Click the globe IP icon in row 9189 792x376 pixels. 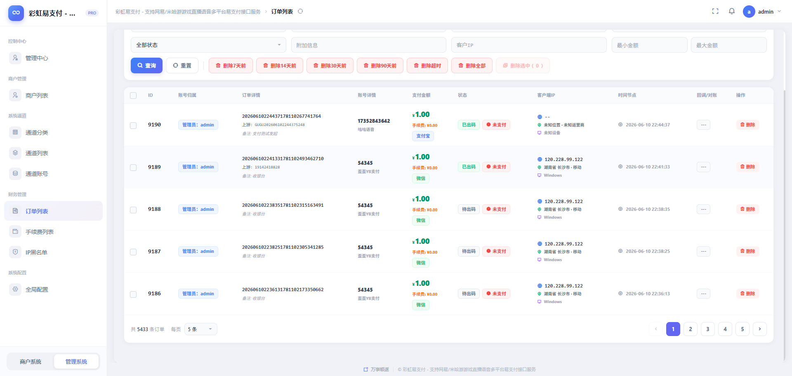pyautogui.click(x=540, y=159)
